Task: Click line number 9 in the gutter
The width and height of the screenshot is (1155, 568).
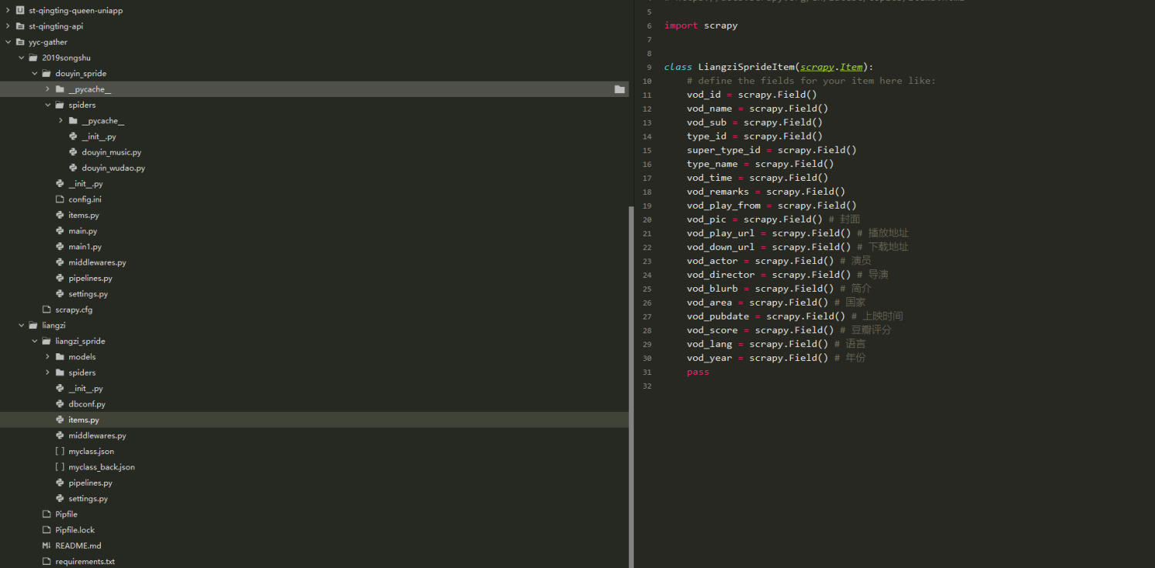Action: tap(649, 67)
